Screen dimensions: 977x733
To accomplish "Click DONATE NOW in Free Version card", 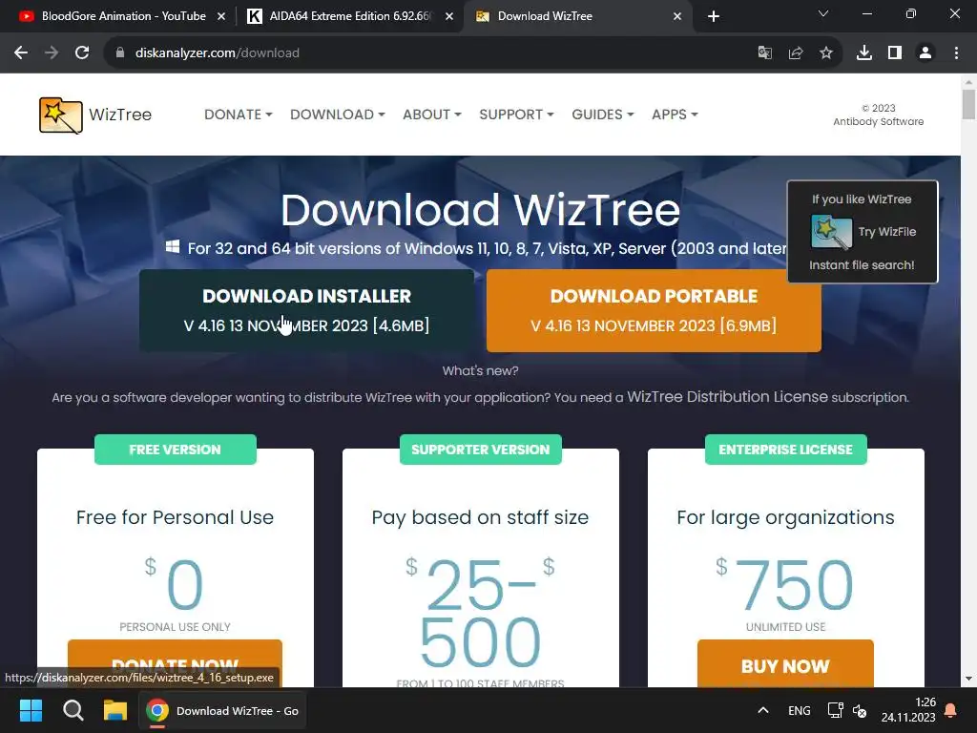I will coord(176,664).
